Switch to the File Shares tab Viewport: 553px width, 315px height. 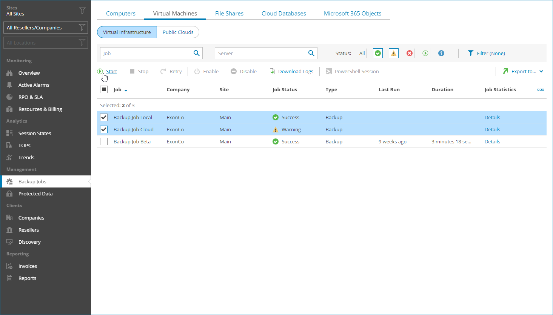[229, 13]
